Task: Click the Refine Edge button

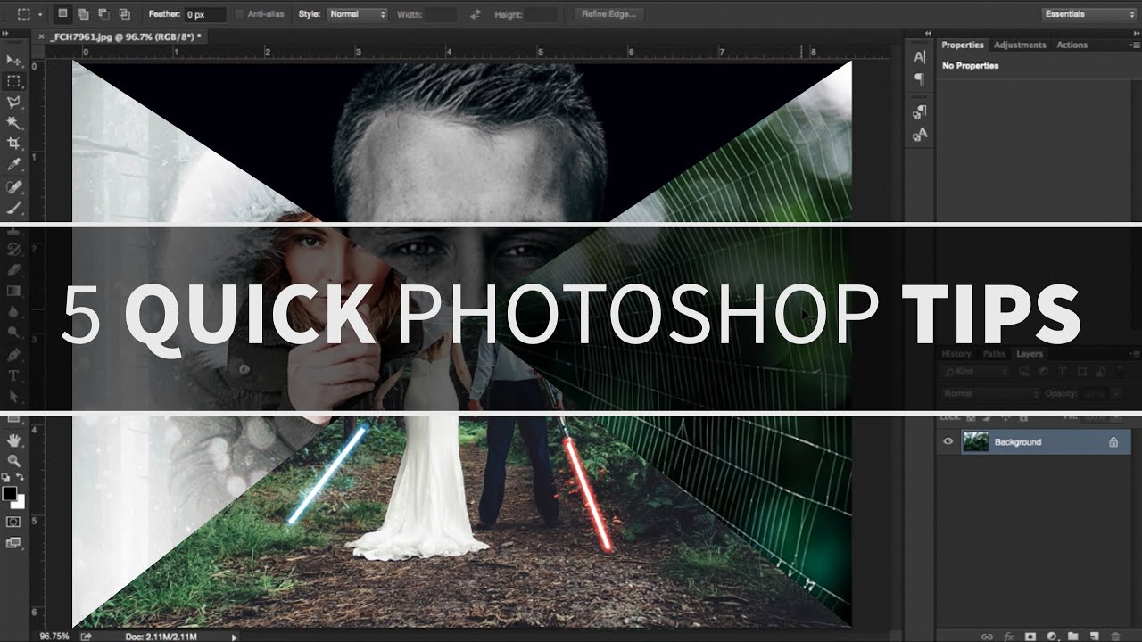Action: click(x=608, y=14)
